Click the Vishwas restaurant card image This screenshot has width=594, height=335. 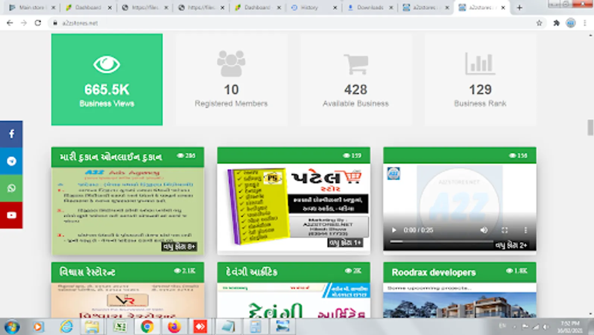(128, 300)
